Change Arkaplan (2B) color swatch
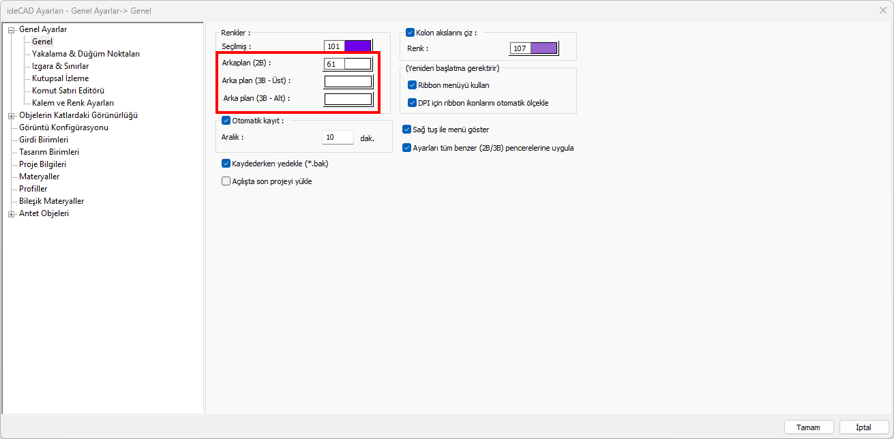Image resolution: width=894 pixels, height=439 pixels. coord(357,64)
